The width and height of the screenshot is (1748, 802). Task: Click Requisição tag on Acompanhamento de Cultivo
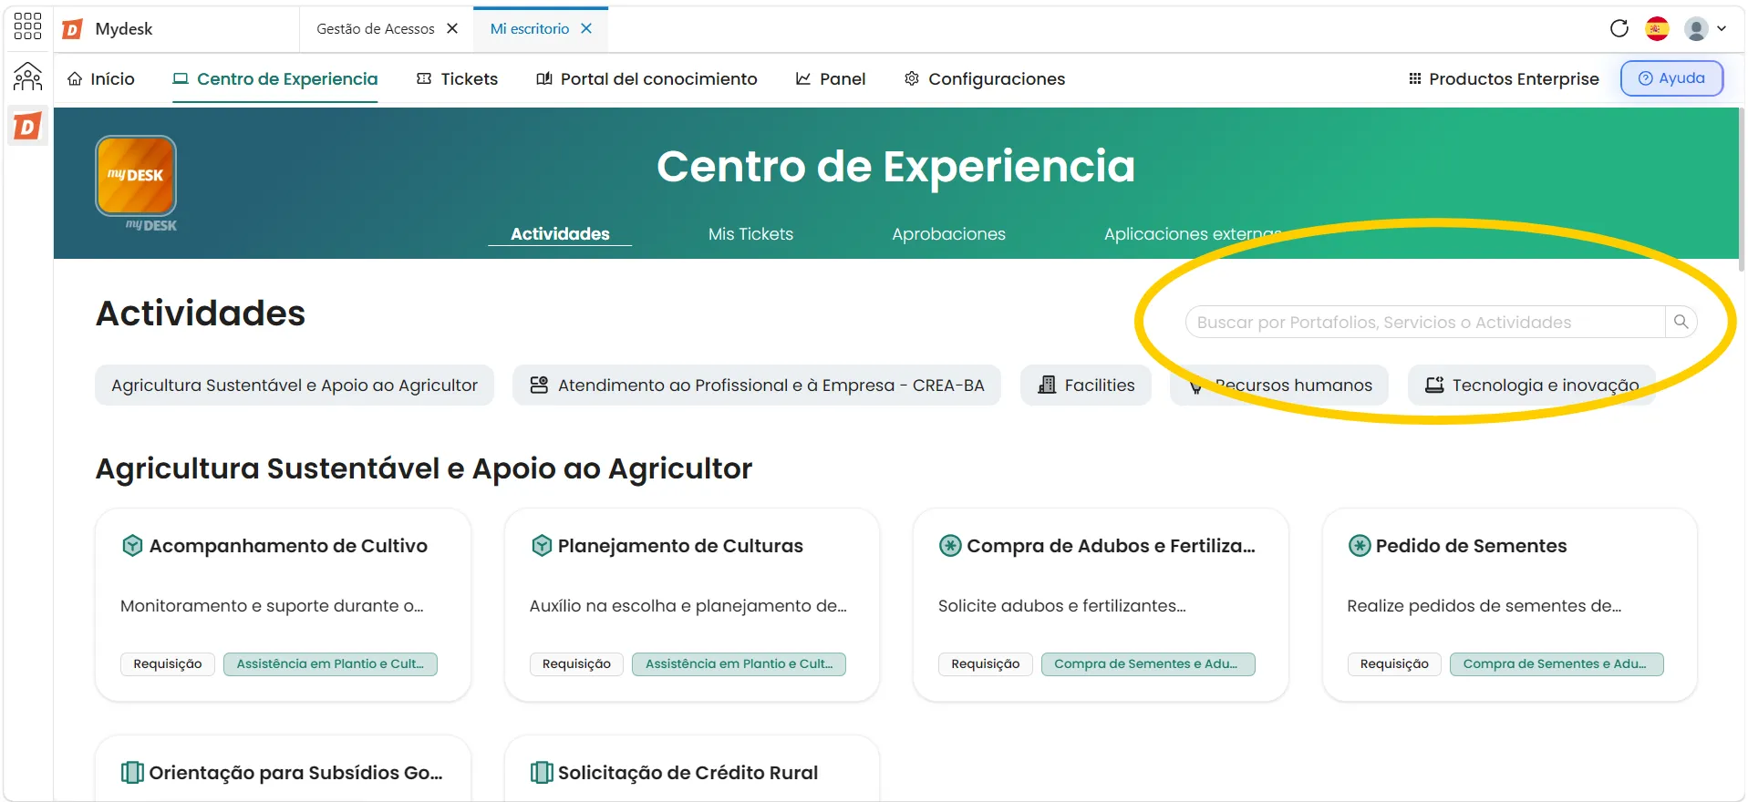pos(168,664)
